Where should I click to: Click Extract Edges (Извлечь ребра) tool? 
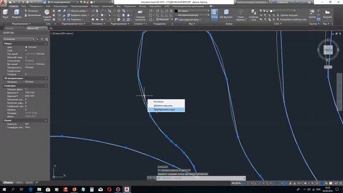77,11
